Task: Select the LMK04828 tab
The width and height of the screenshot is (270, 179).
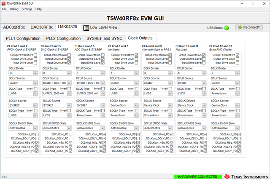Action: (67, 27)
